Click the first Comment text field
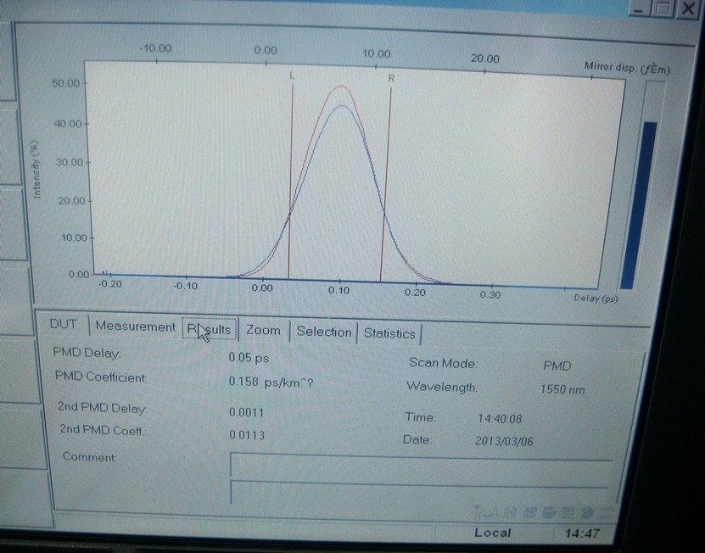The height and width of the screenshot is (553, 705). (421, 465)
